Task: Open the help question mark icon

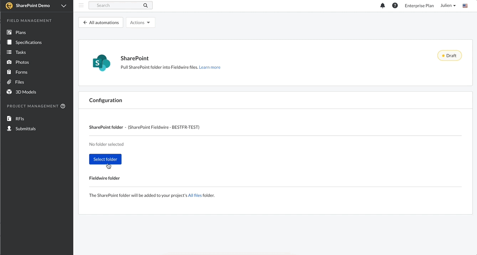Action: pos(395,5)
